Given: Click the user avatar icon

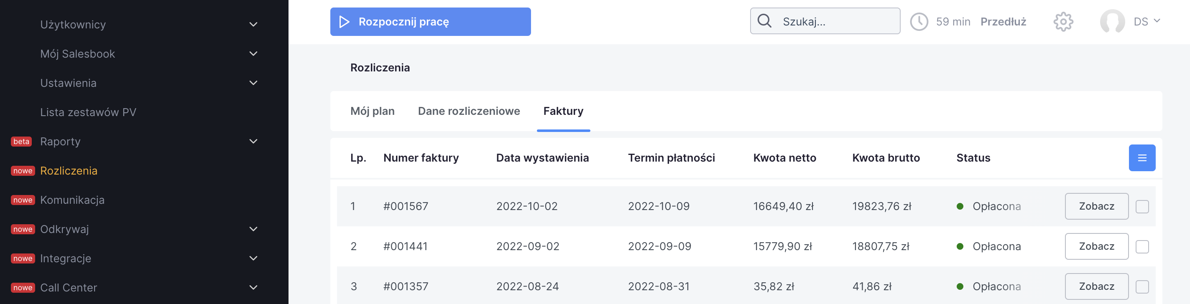Looking at the screenshot, I should coord(1112,22).
